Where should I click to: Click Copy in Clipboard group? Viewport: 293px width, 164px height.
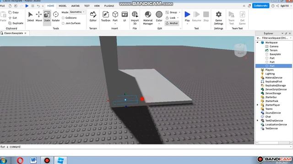13,12
